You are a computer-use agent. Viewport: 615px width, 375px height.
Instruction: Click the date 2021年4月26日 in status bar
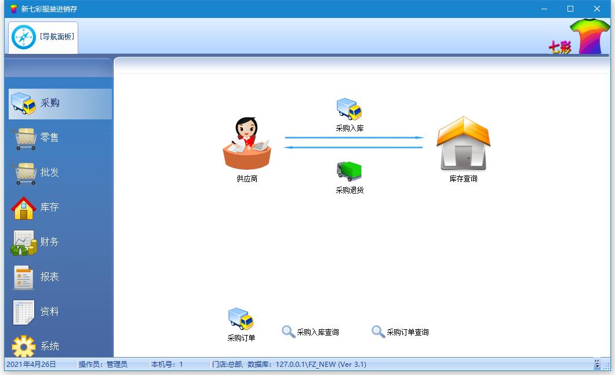pos(31,365)
